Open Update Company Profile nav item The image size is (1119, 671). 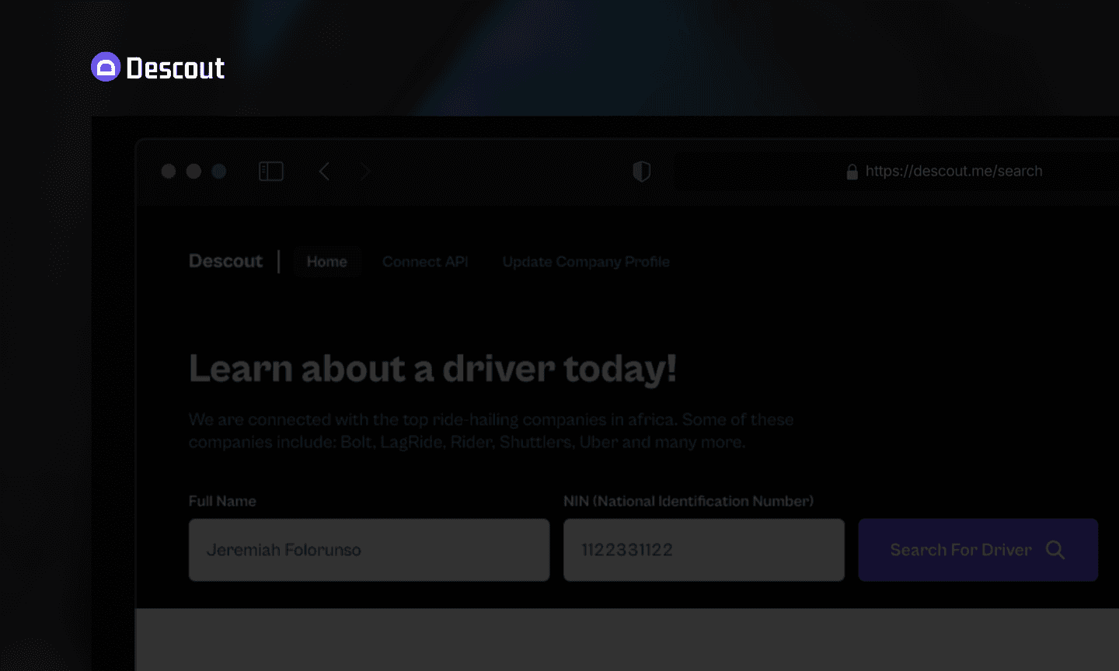click(x=586, y=262)
